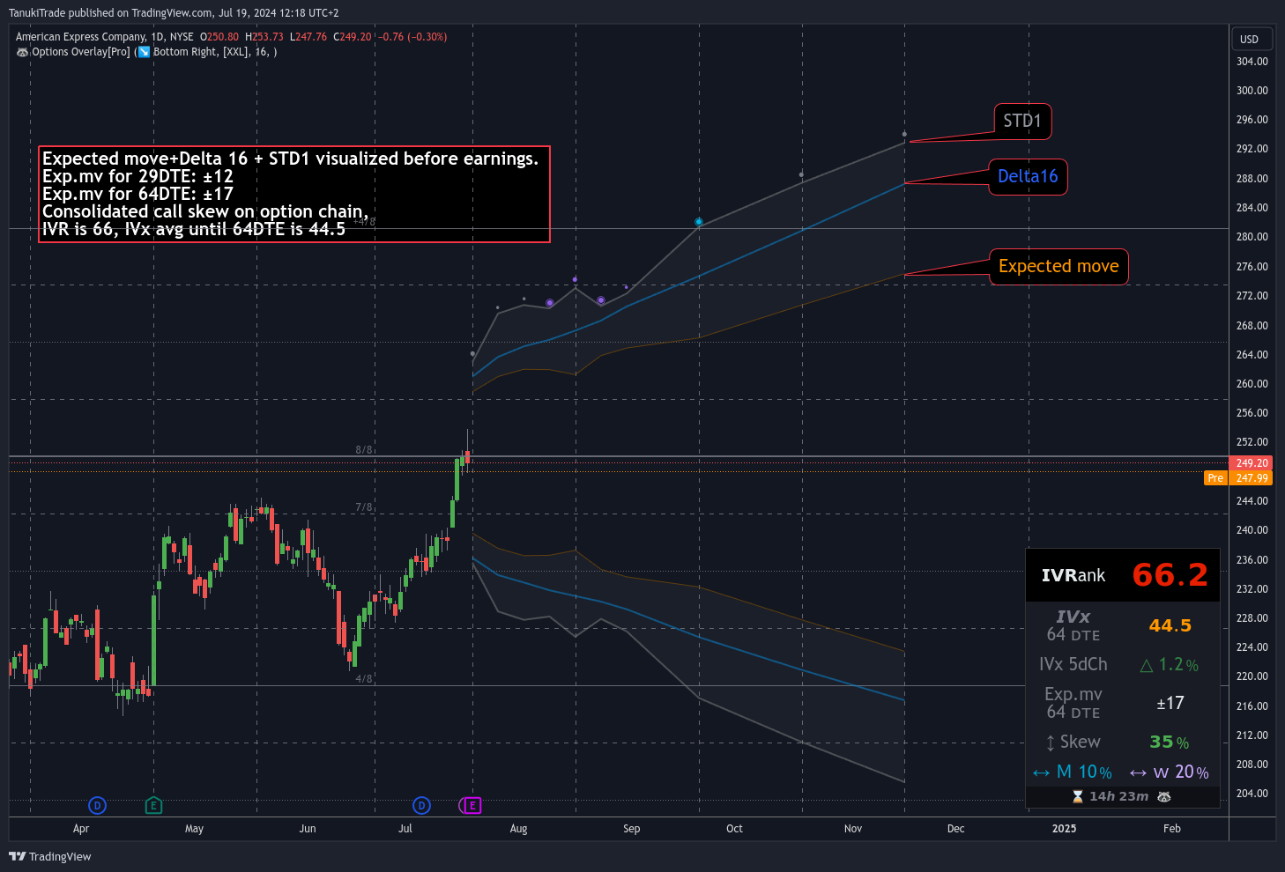The width and height of the screenshot is (1285, 872).
Task: Click the 247.99 pre-market price label
Action: pos(1251,477)
